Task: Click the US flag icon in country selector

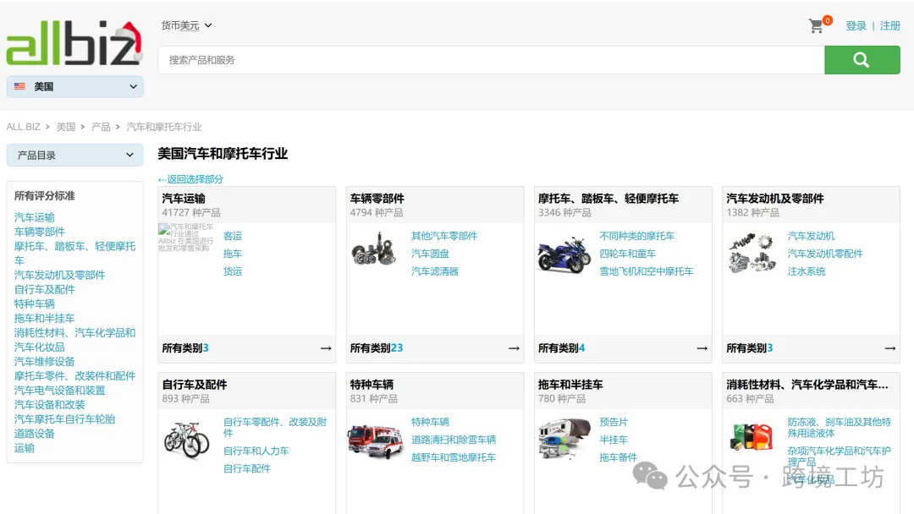Action: [19, 85]
